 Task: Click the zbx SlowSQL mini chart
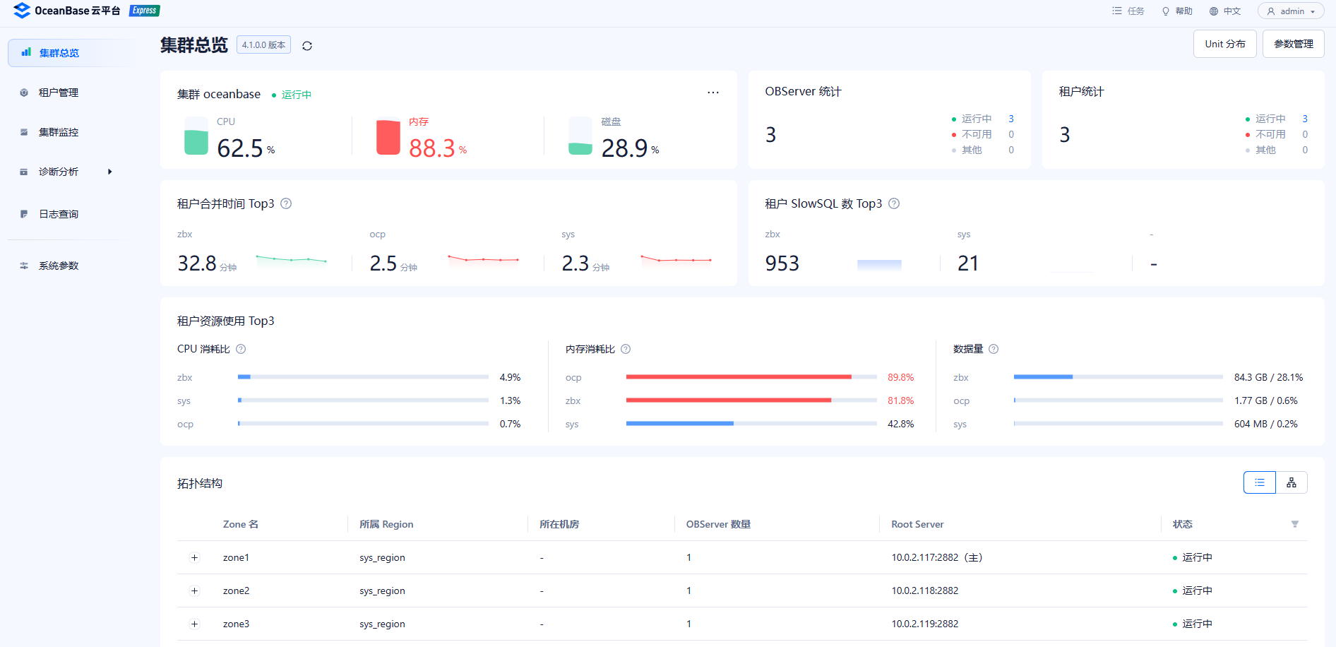879,265
